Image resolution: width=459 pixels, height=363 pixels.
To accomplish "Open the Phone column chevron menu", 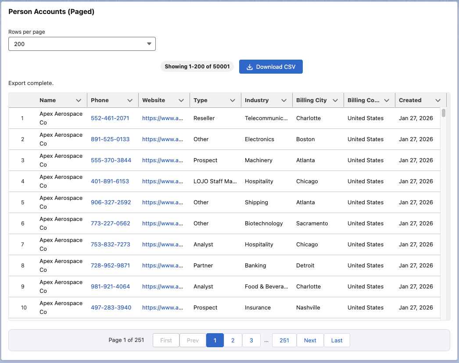I will [x=130, y=100].
